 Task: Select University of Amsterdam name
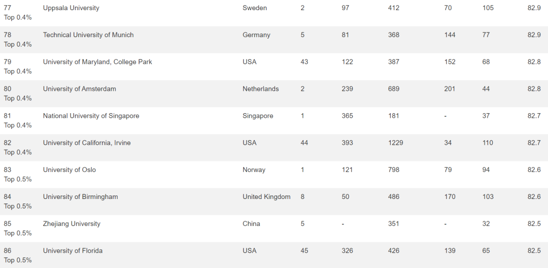(x=79, y=89)
